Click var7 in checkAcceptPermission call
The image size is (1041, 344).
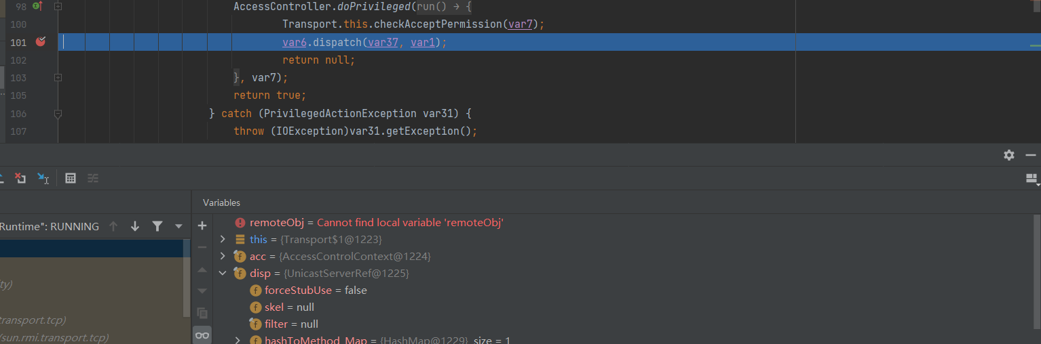[520, 24]
